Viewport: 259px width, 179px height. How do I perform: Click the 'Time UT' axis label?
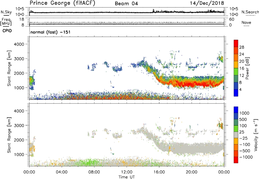pyautogui.click(x=127, y=177)
